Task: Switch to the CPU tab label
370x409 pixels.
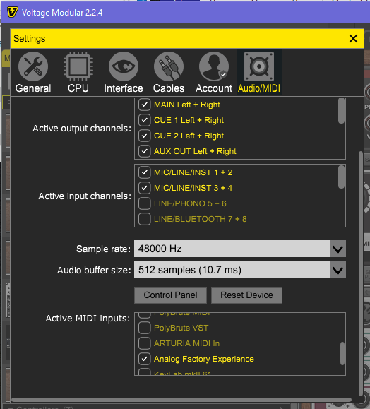Action: click(x=78, y=88)
